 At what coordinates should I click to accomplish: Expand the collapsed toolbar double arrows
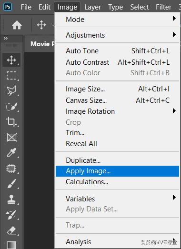[x=6, y=38]
